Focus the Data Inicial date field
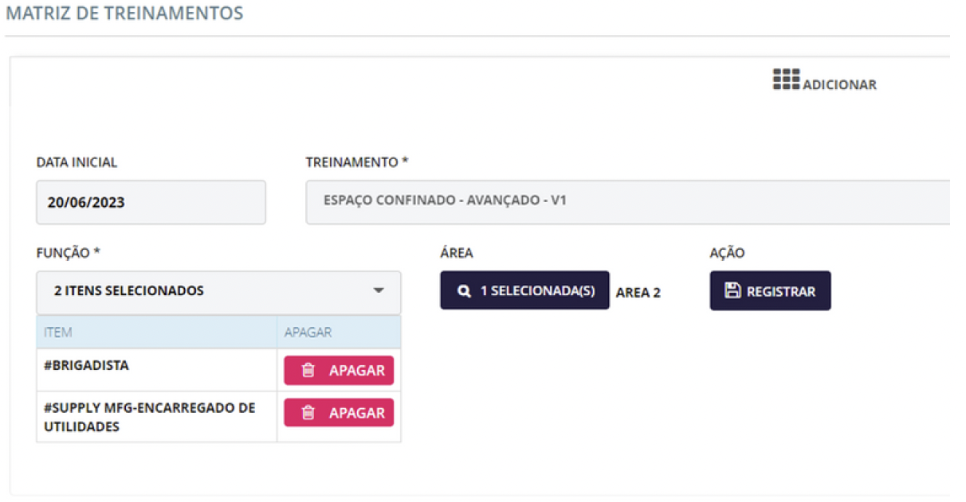Viewport: 966px width, 502px height. 151,202
